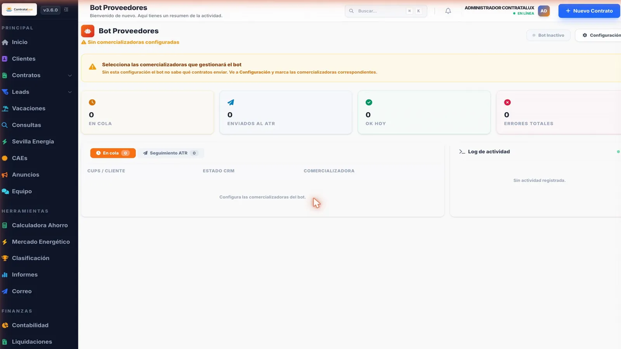Click the Clientes sidebar icon
Image resolution: width=621 pixels, height=349 pixels.
(5, 59)
